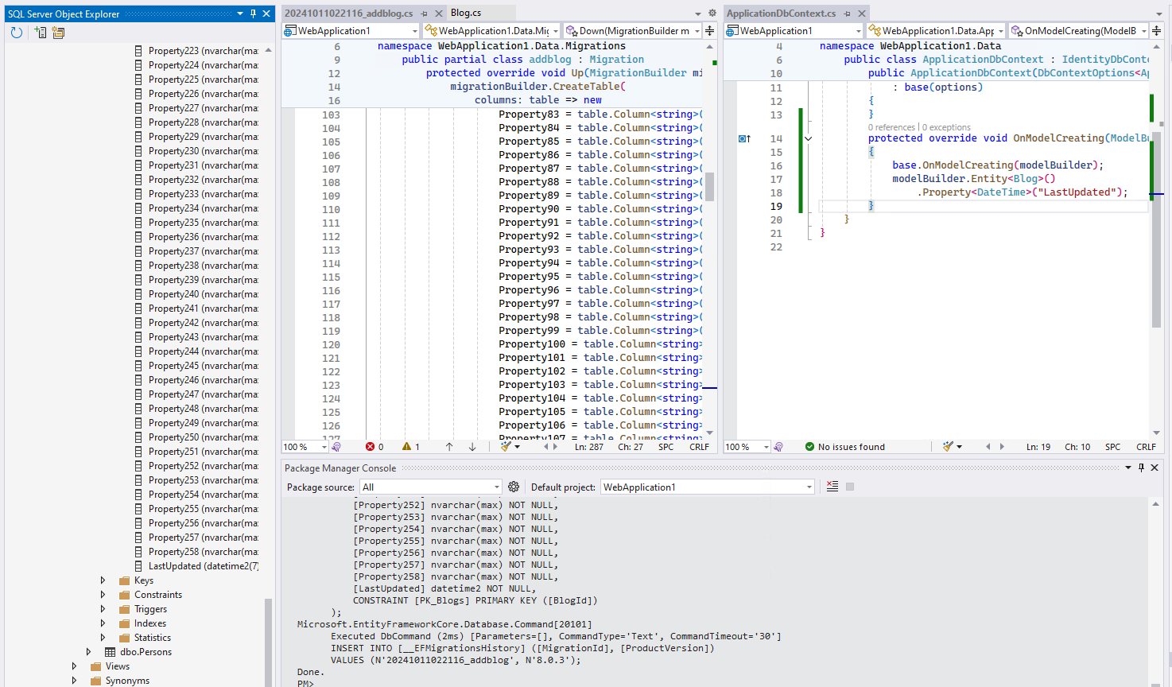Click the Ln: 287 line indicator
1172x687 pixels.
point(589,447)
